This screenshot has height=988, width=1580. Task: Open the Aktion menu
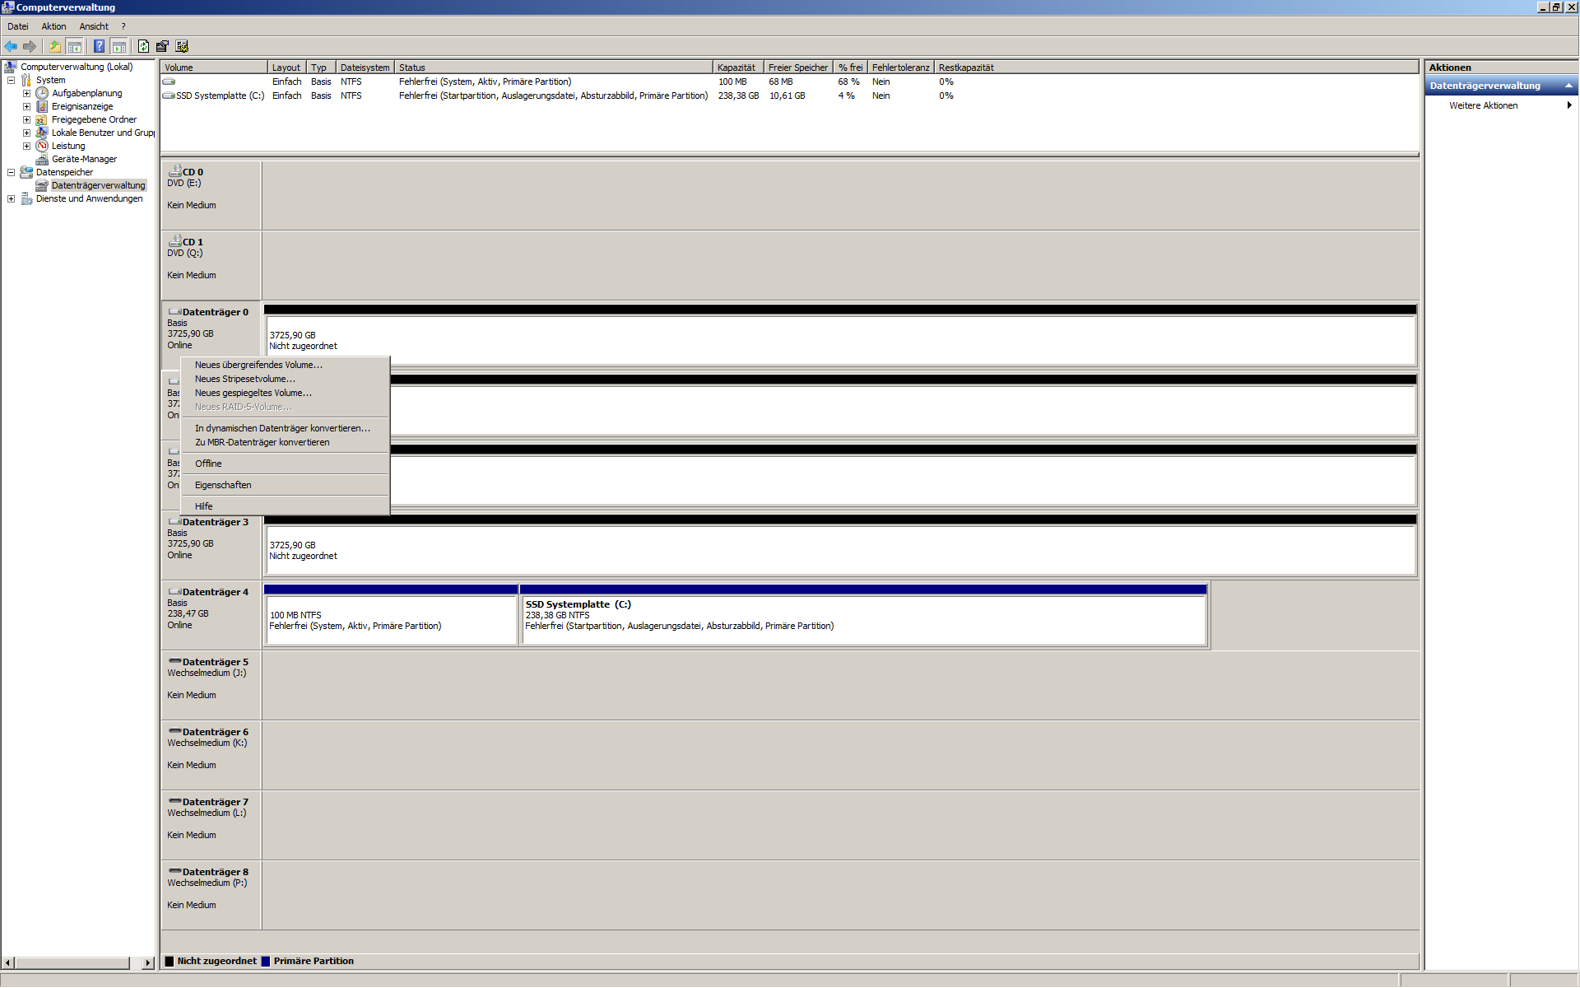(53, 26)
